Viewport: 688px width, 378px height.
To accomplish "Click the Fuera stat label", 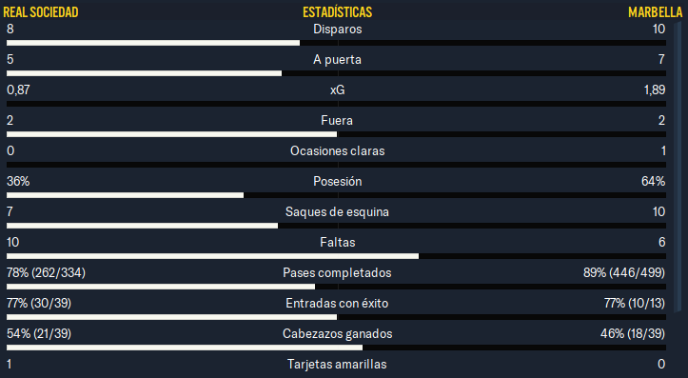I will point(337,120).
